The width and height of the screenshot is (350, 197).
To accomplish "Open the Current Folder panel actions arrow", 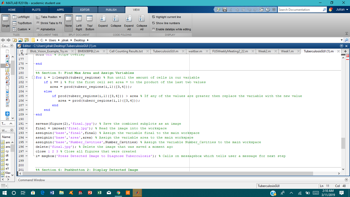I will pos(12,46).
